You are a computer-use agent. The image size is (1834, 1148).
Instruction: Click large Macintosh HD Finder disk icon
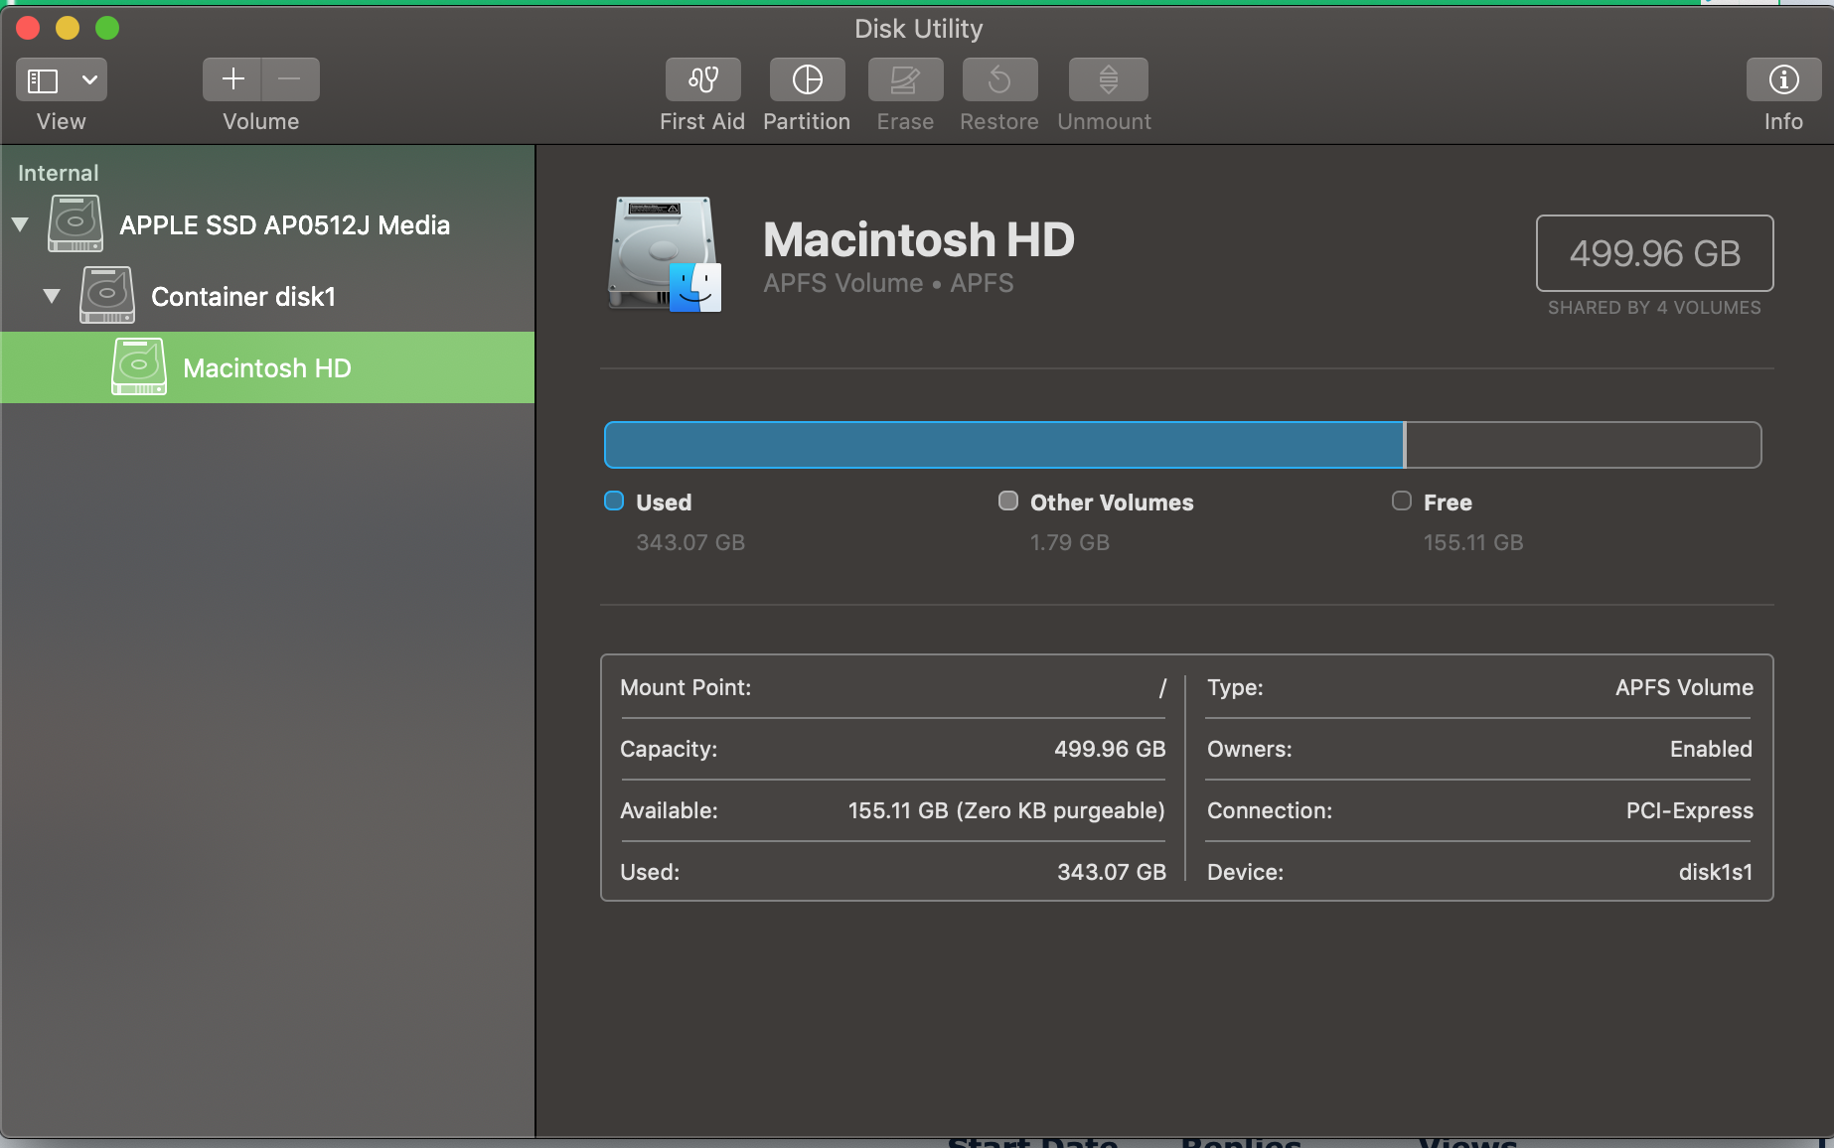coord(665,254)
